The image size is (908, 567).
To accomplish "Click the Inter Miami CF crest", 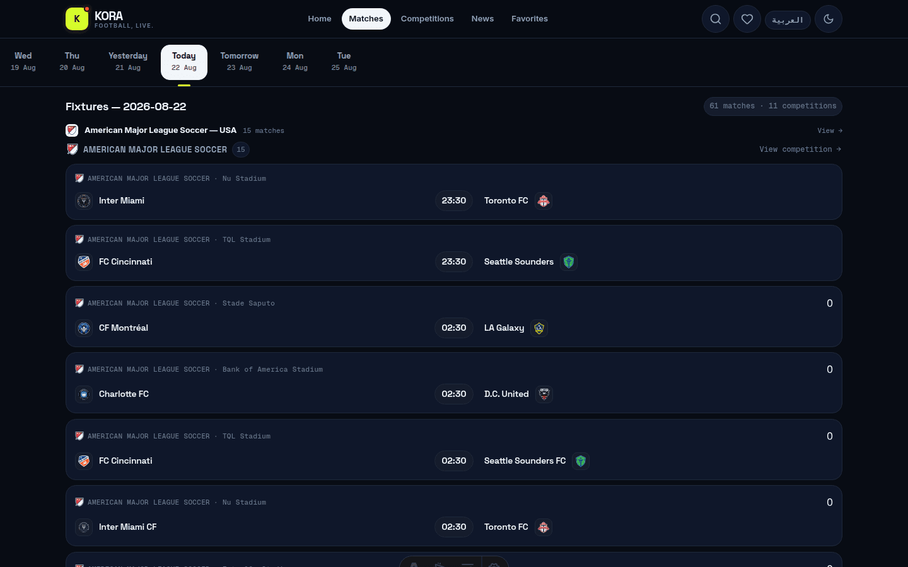I will 84,527.
